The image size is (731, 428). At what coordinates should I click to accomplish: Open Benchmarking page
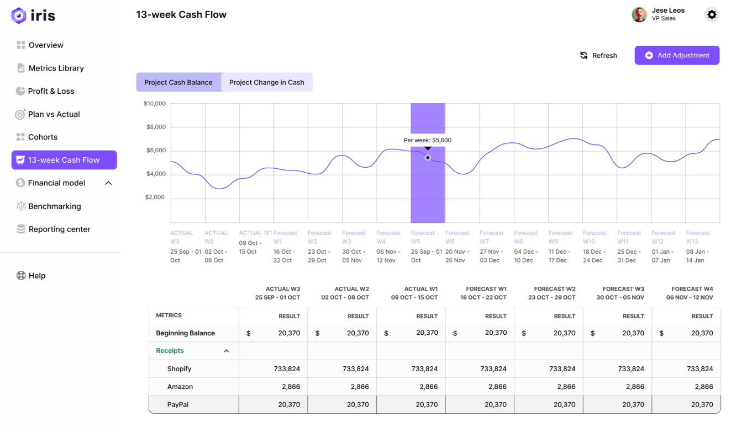(x=54, y=206)
